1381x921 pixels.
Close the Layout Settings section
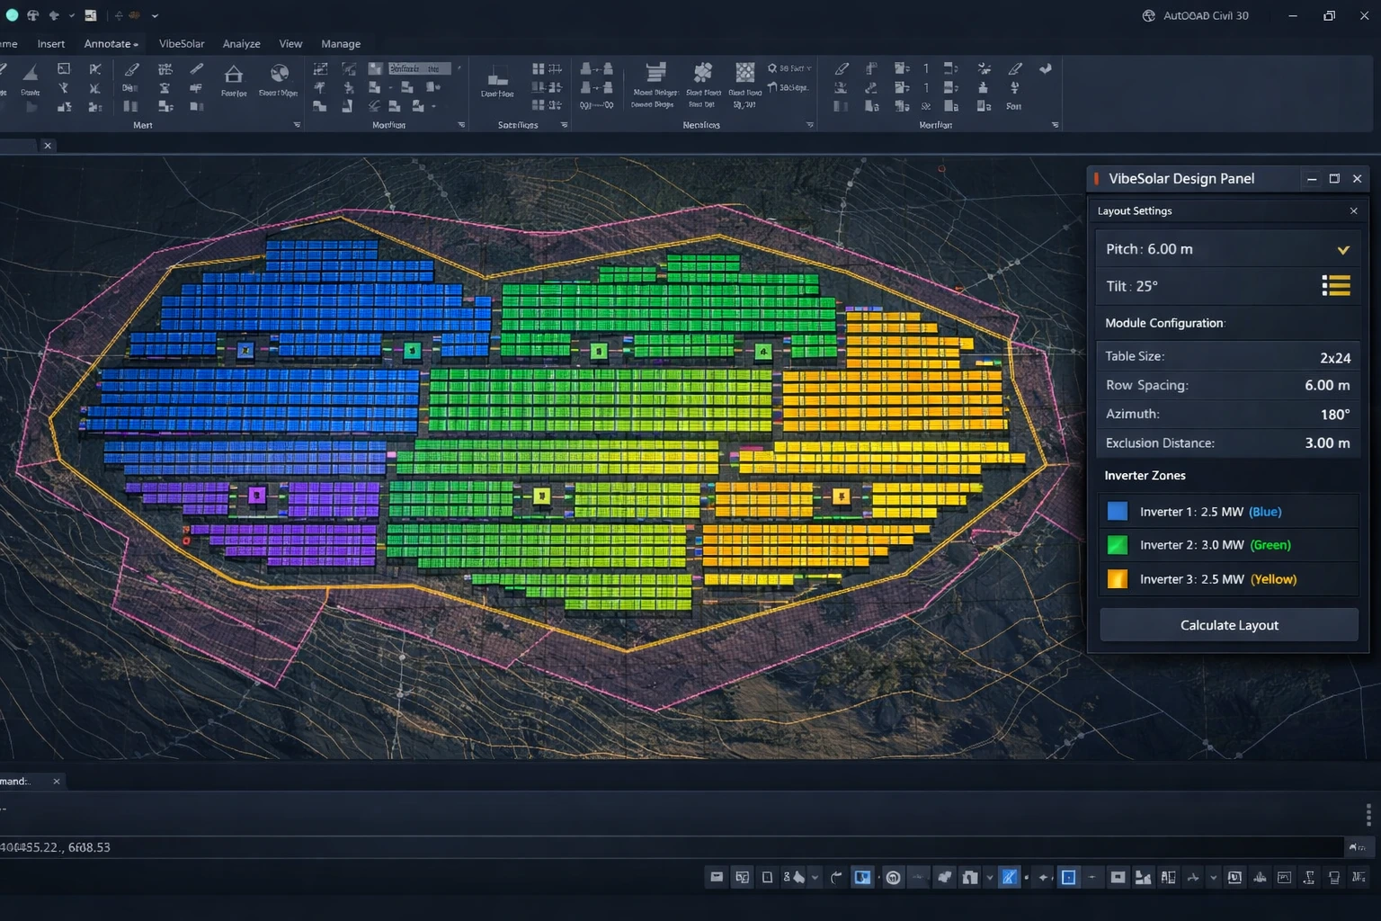(x=1353, y=211)
